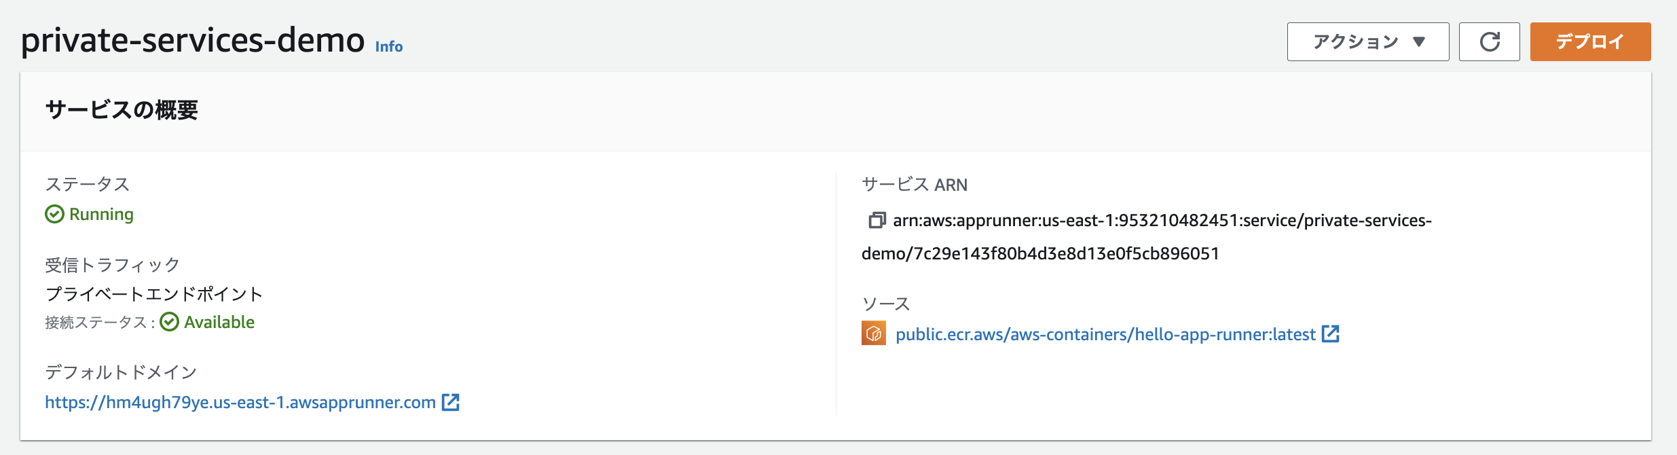
Task: Open the public.ecr.aws hello-app-runner source link
Action: [x=1105, y=334]
